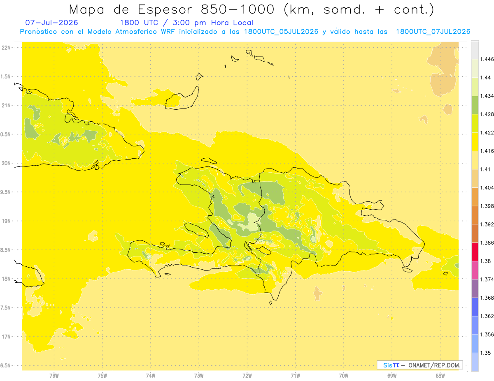
Task: Click the "73W" longitude label
Action: (x=199, y=376)
